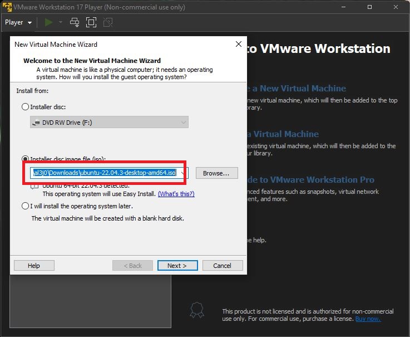
Task: Click the Cancel button
Action: click(223, 266)
